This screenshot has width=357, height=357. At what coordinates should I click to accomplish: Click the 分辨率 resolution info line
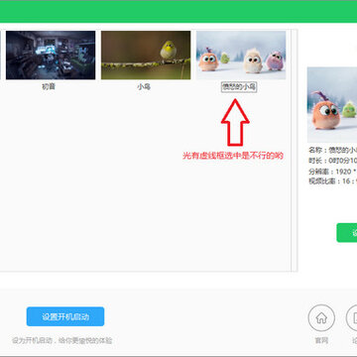coord(333,172)
